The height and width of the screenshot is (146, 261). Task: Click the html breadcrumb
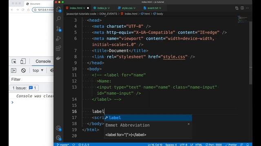145,14
